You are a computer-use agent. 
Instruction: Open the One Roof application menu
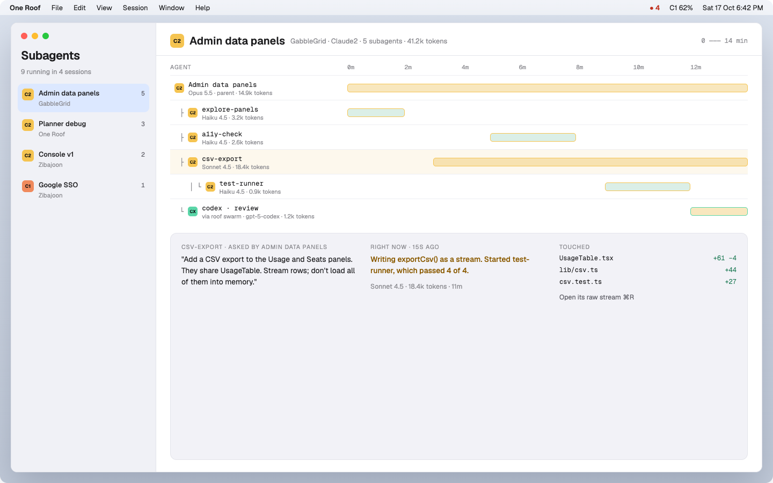[25, 8]
